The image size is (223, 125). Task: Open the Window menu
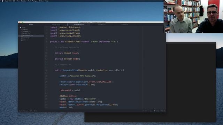tap(41, 1)
